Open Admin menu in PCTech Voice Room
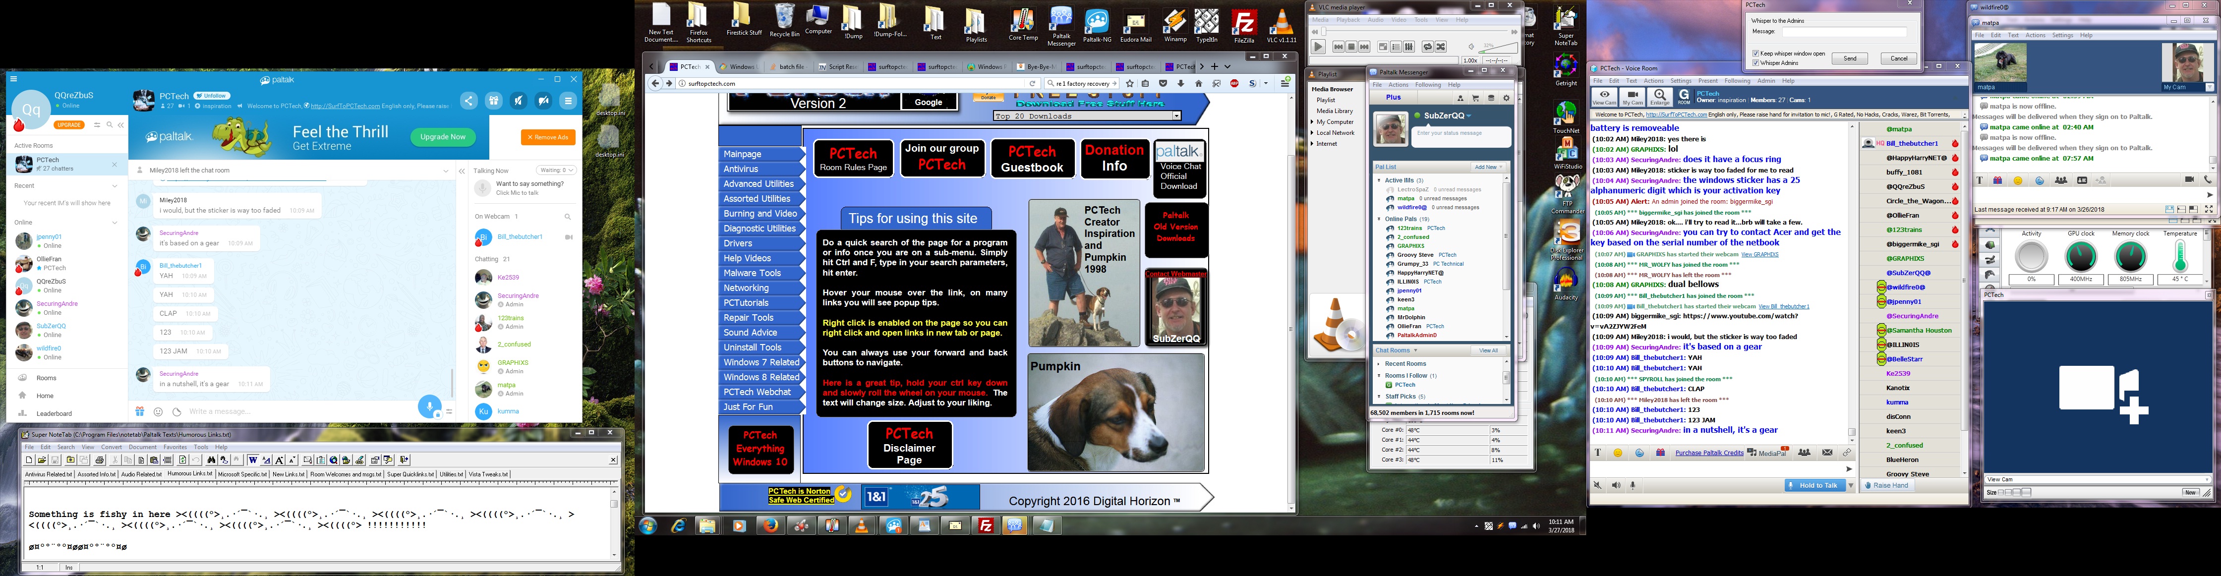Screen dimensions: 2221x576 click(1766, 81)
